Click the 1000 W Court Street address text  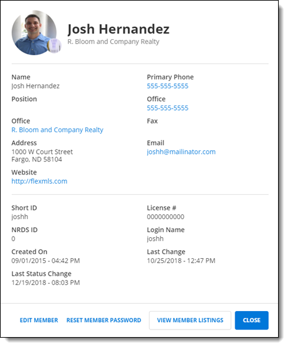coord(42,152)
